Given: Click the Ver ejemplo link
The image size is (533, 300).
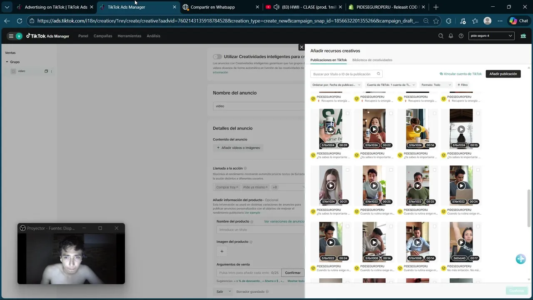Looking at the screenshot, I should (x=252, y=212).
